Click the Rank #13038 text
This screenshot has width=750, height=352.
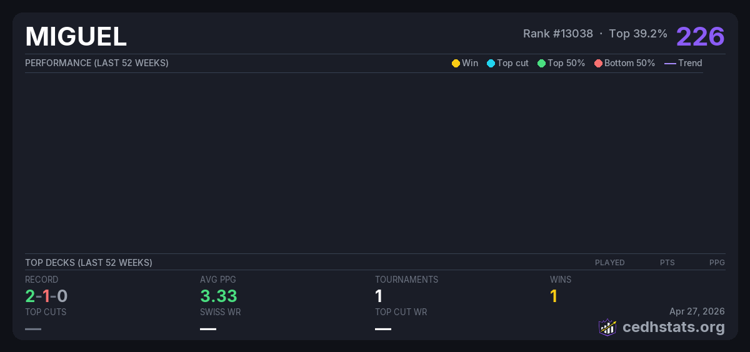[557, 34]
